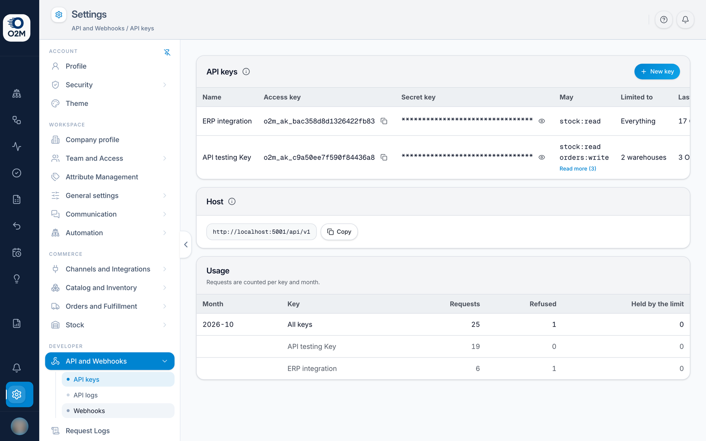
Task: Show info tooltip next to Host
Action: 232,201
